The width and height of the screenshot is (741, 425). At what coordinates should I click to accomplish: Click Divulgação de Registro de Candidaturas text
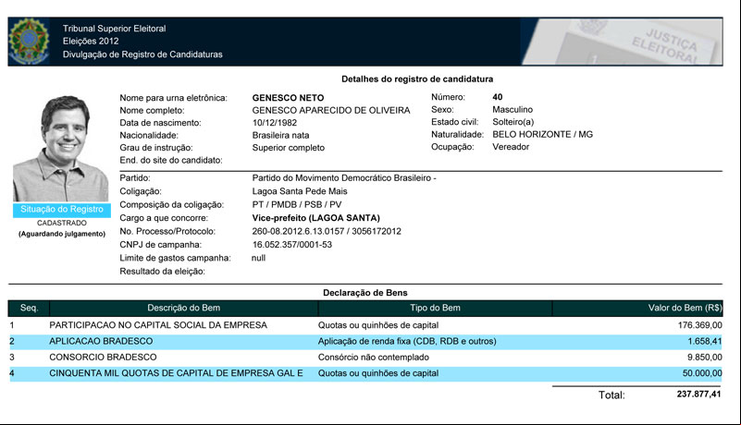142,55
